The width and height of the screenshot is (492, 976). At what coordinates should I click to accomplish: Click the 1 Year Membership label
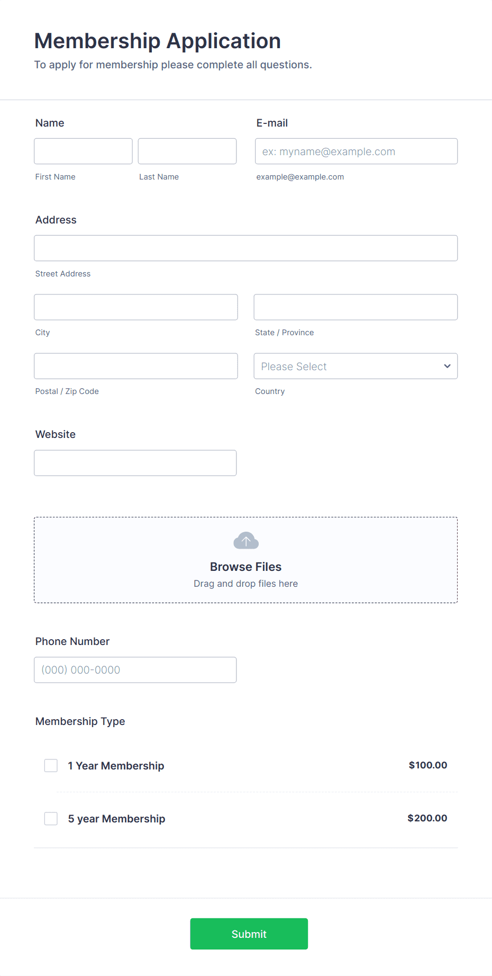click(x=116, y=766)
